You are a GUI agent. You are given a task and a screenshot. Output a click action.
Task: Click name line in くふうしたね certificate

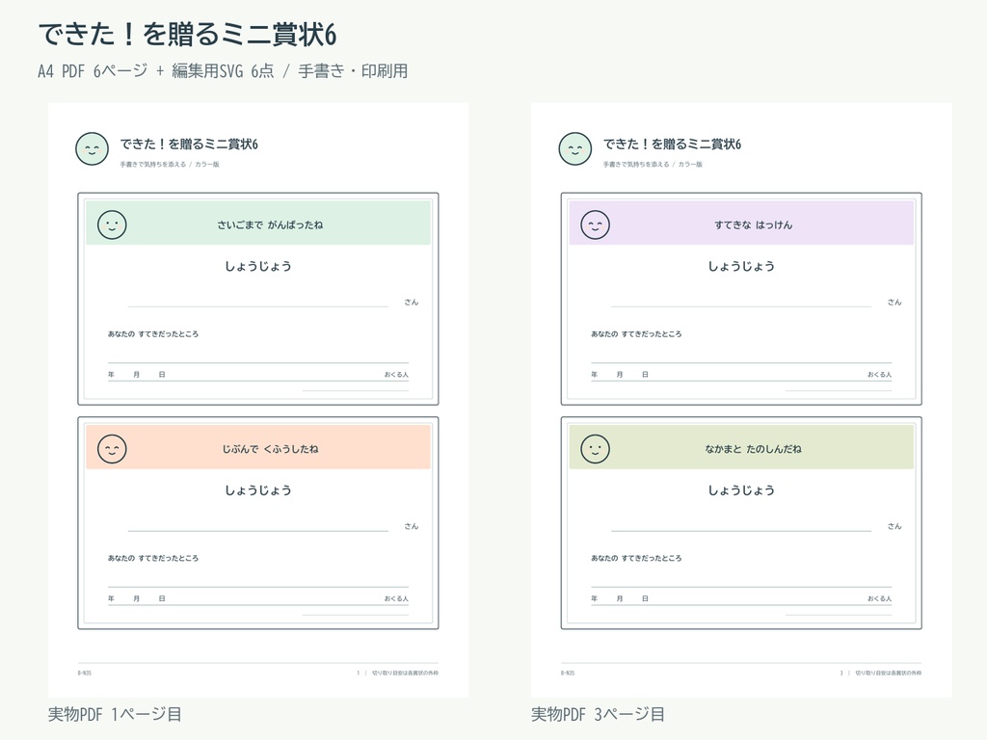coord(258,531)
